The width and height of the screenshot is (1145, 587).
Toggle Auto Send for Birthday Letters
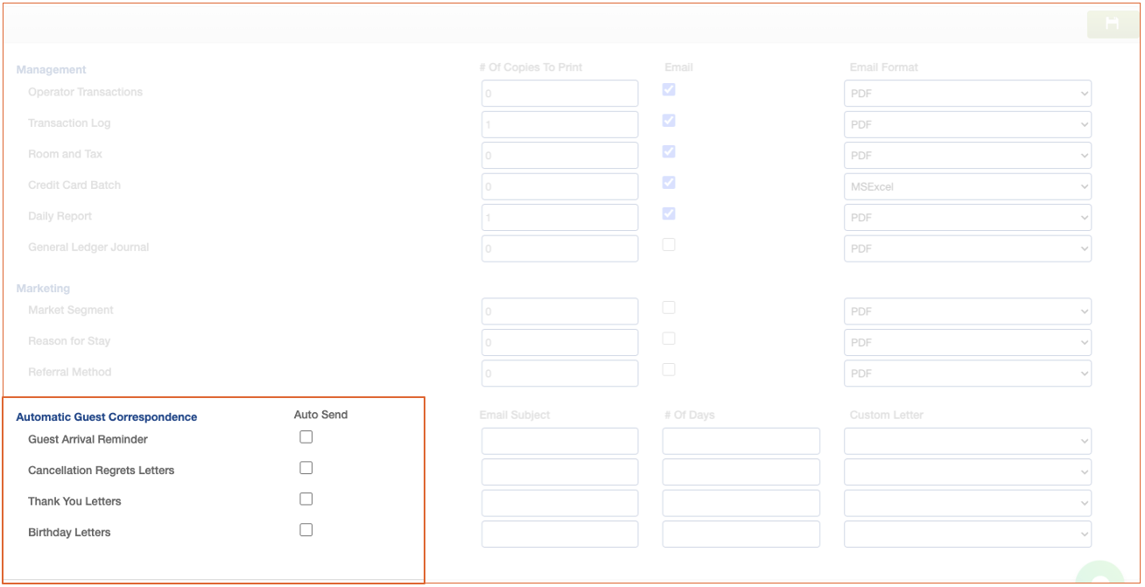tap(306, 530)
